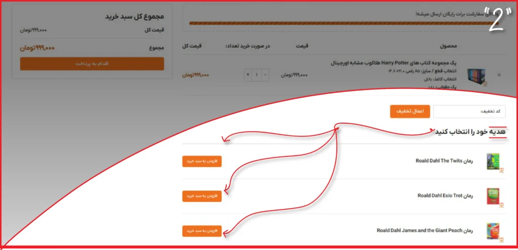Screen dimensions: 518x250
Task: Add Roald Dahl Esio Trot to cart
Action: [x=202, y=196]
